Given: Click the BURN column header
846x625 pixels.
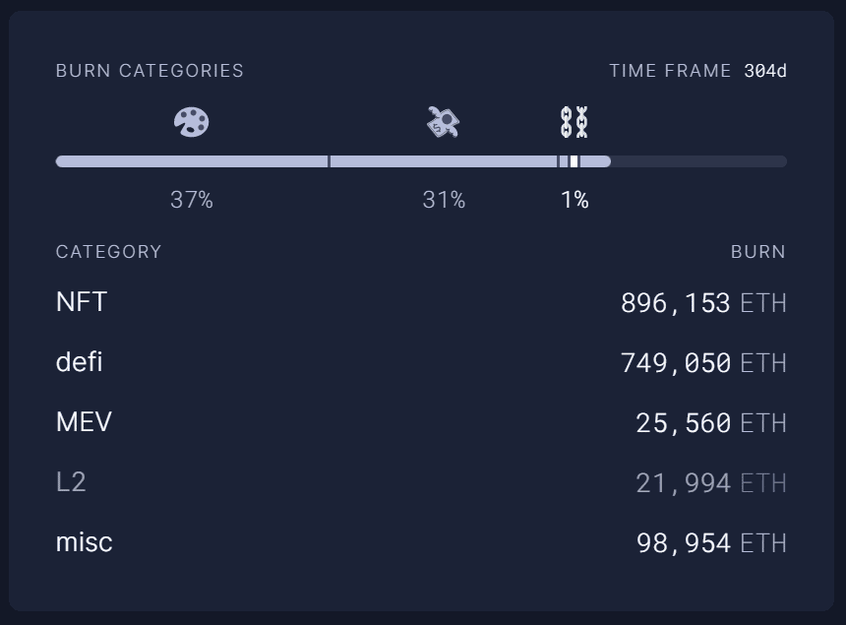Looking at the screenshot, I should pyautogui.click(x=758, y=252).
